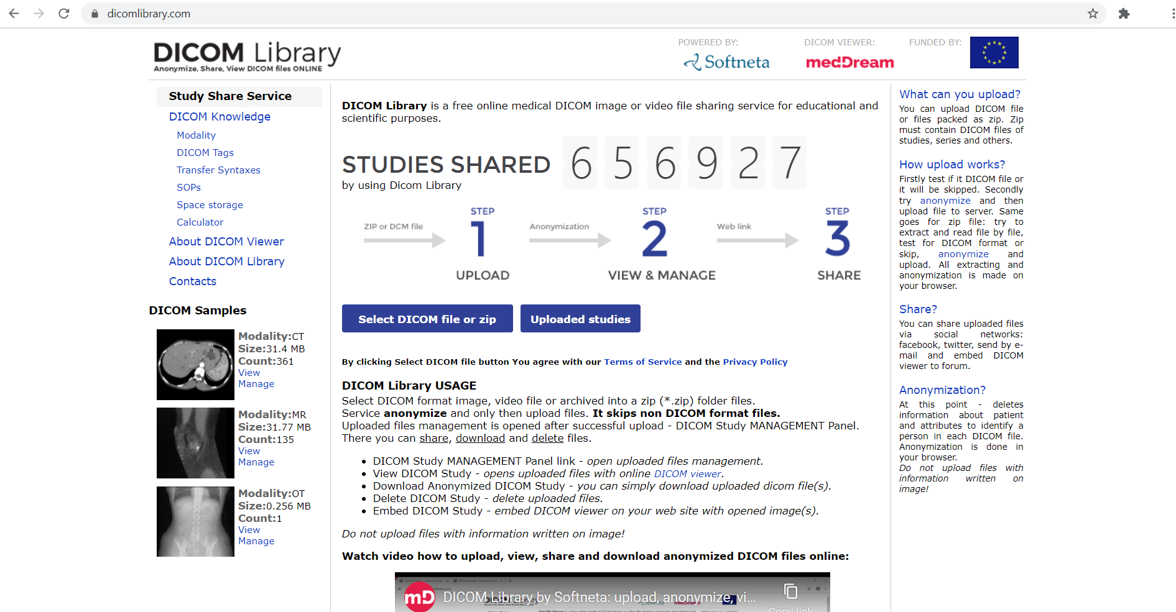
Task: View the OT sample study
Action: point(249,530)
